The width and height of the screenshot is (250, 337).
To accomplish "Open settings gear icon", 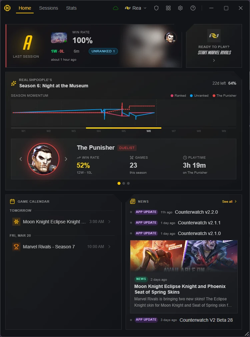I will pyautogui.click(x=180, y=8).
